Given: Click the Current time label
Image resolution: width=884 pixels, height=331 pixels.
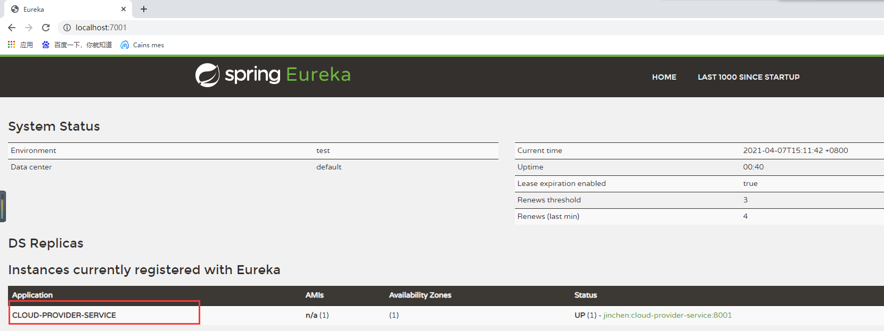Looking at the screenshot, I should (x=540, y=150).
